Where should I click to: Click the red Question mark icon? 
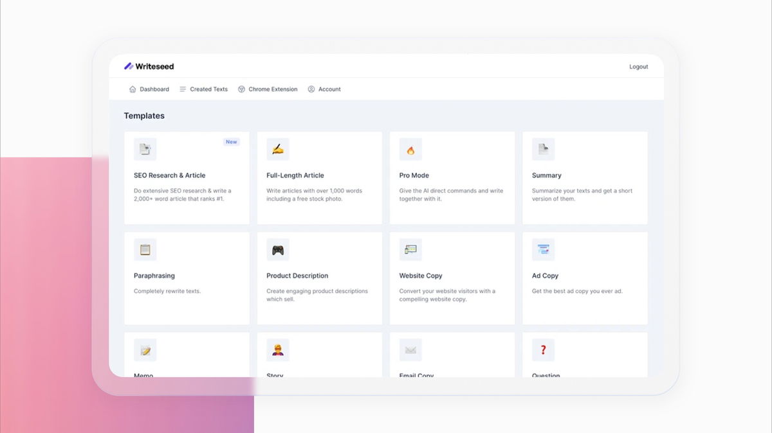click(x=543, y=349)
